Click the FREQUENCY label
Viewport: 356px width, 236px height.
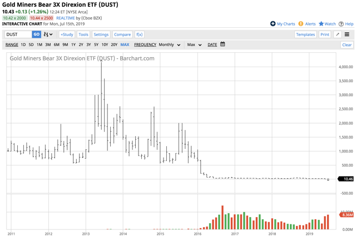click(x=145, y=44)
